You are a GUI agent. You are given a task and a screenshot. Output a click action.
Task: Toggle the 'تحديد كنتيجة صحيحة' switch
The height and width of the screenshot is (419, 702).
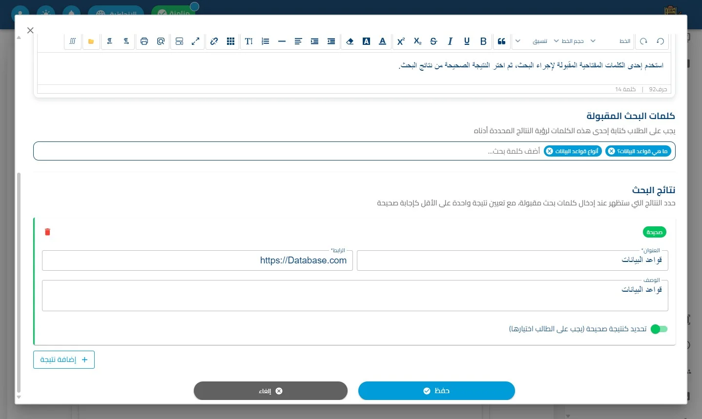[659, 329]
